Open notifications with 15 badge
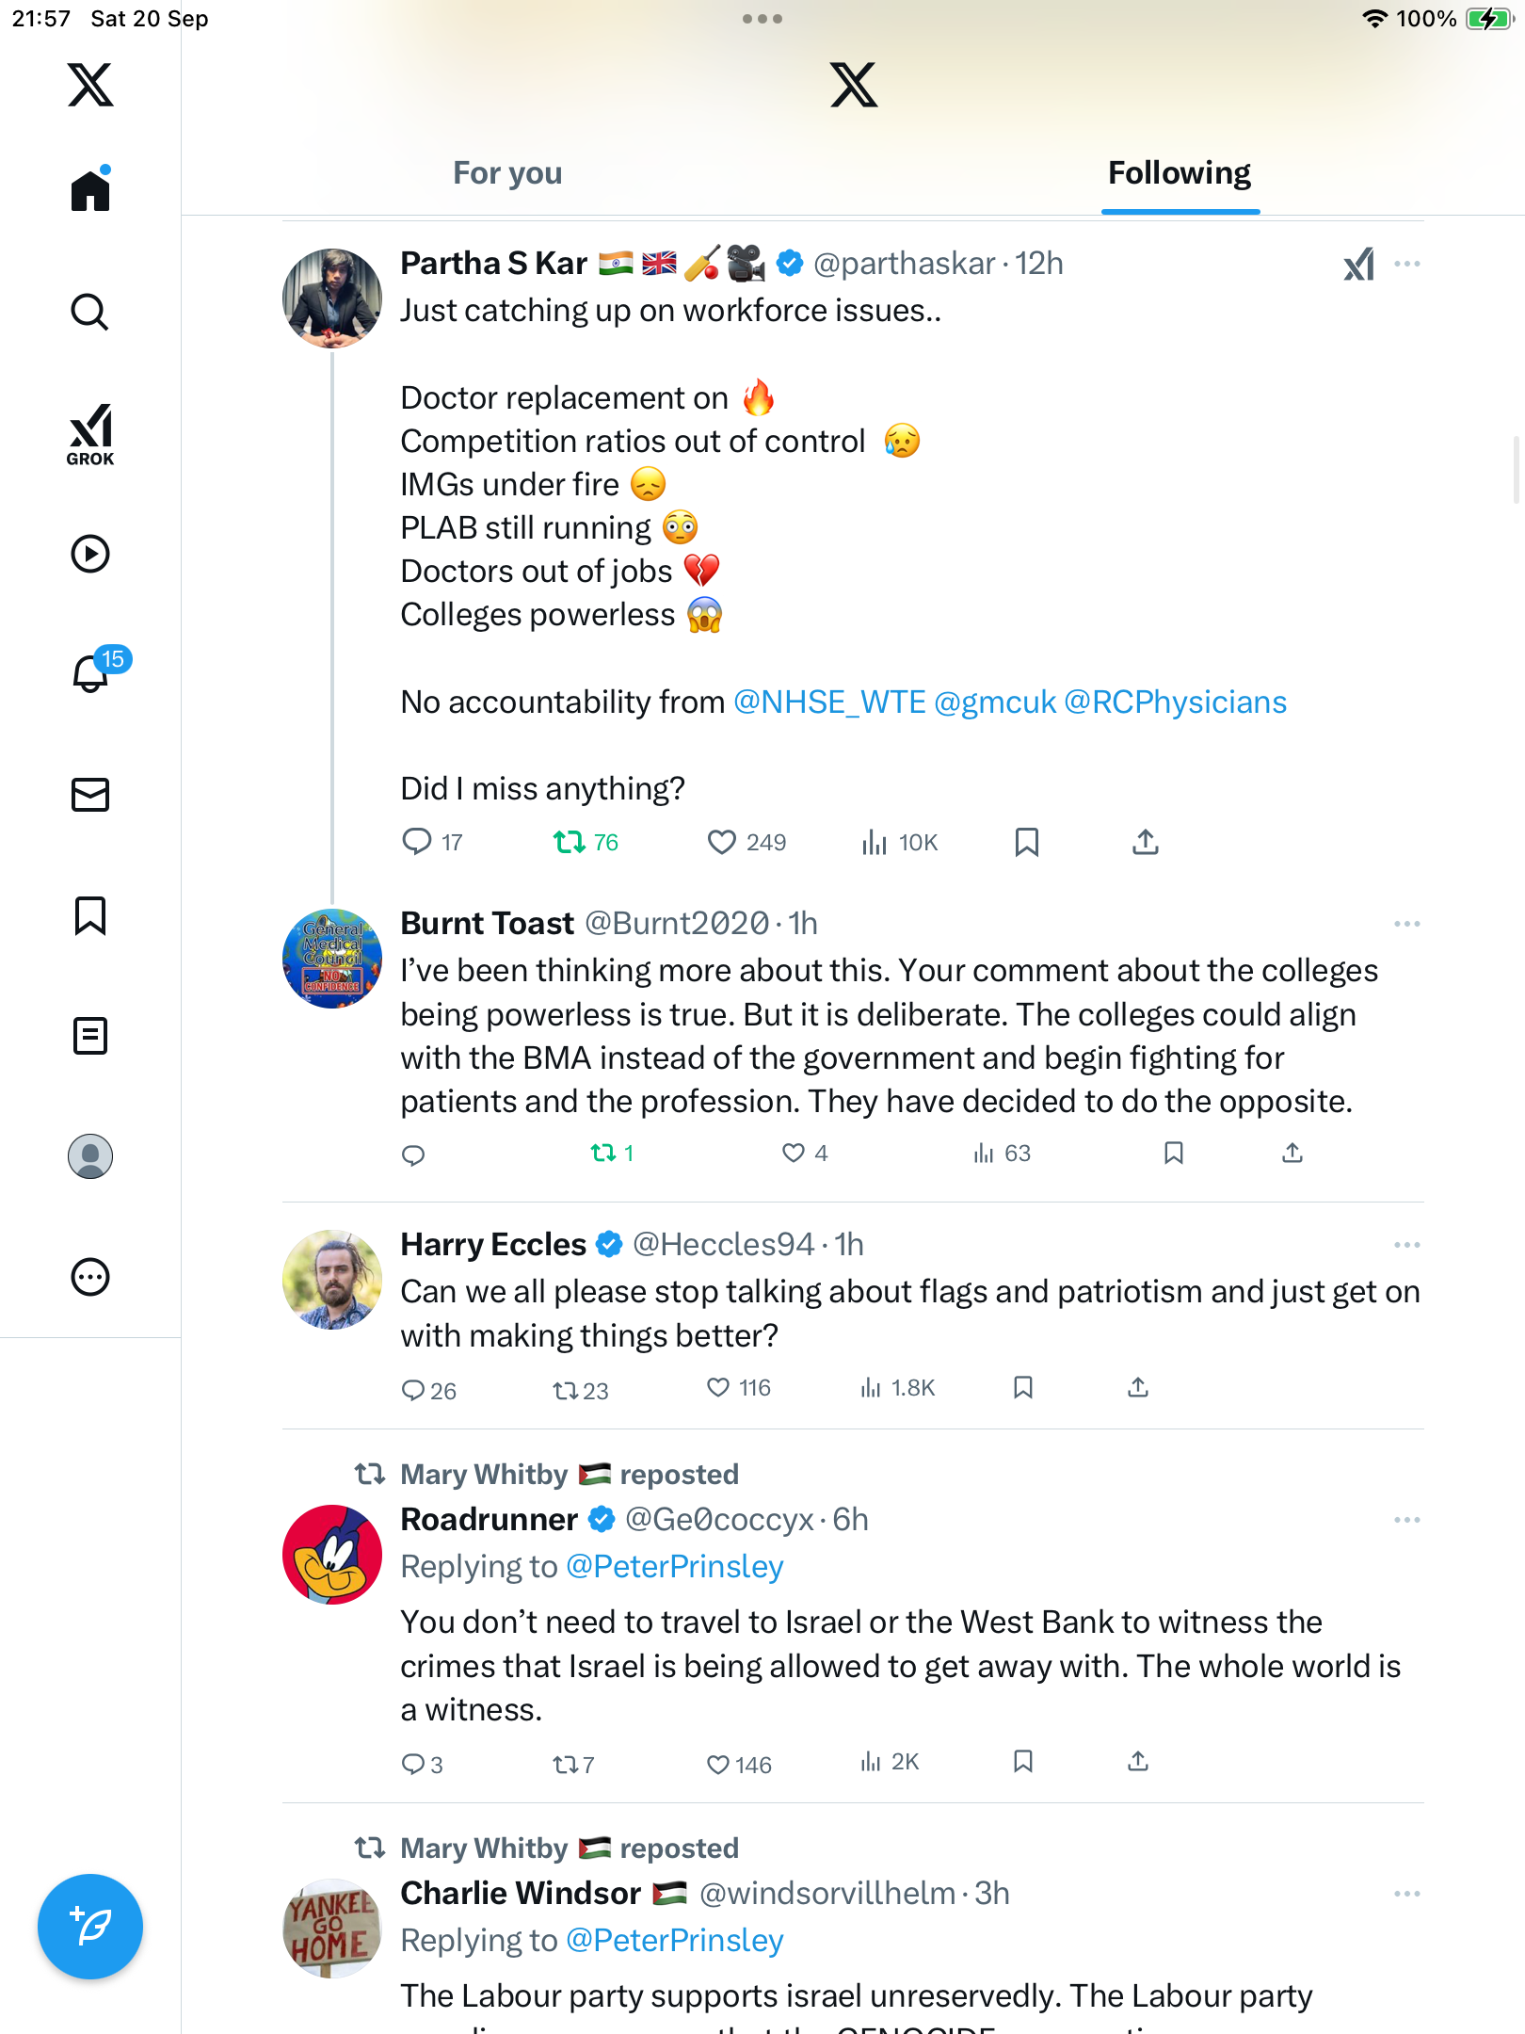1525x2034 pixels. click(92, 673)
